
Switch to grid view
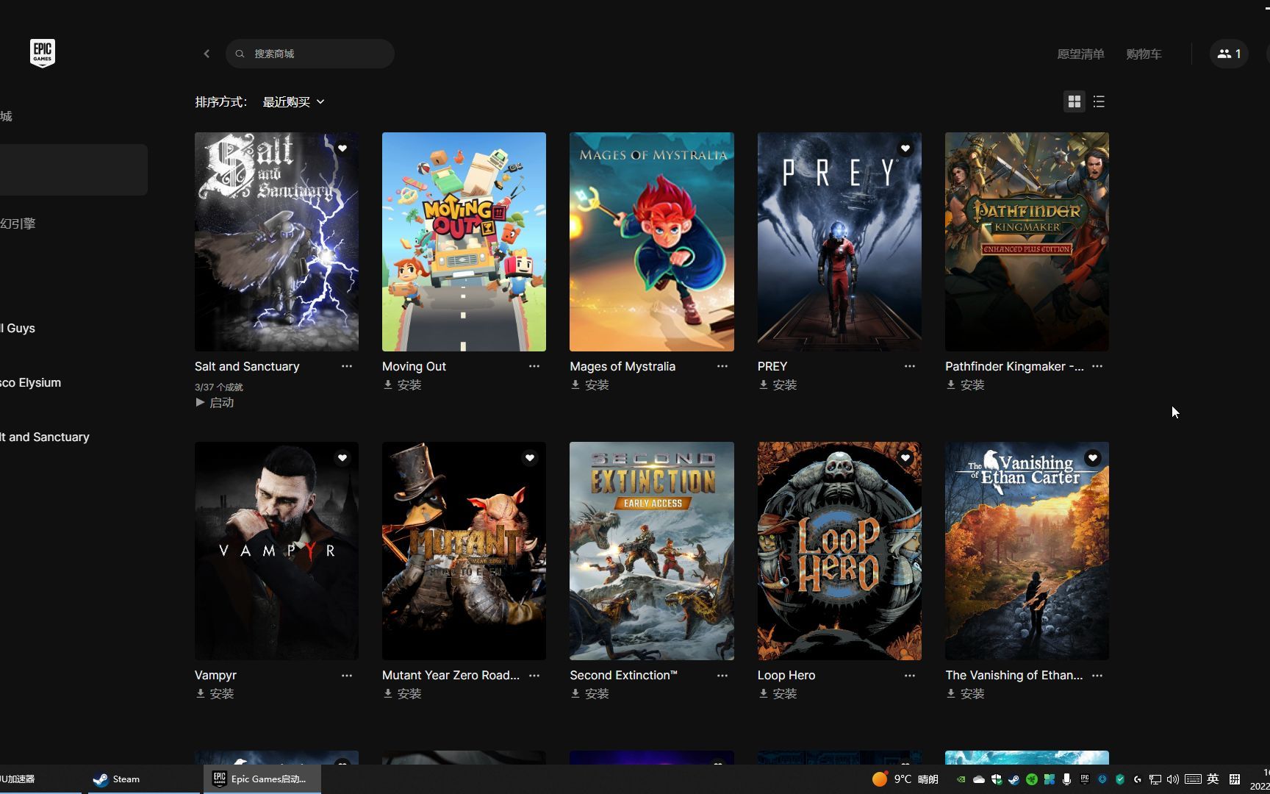tap(1075, 101)
